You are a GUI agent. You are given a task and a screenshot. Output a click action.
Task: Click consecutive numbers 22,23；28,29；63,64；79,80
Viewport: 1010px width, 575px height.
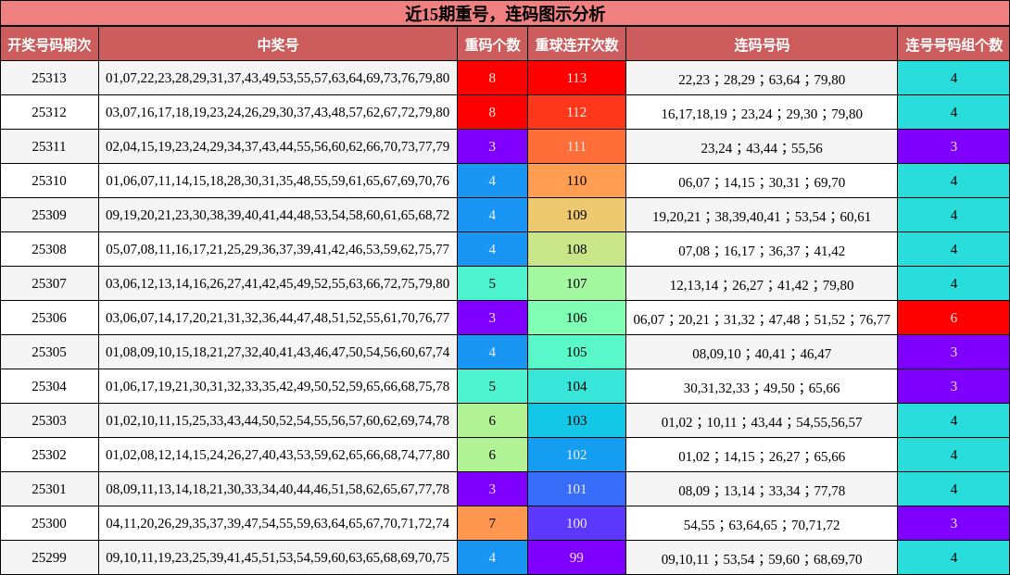[761, 78]
